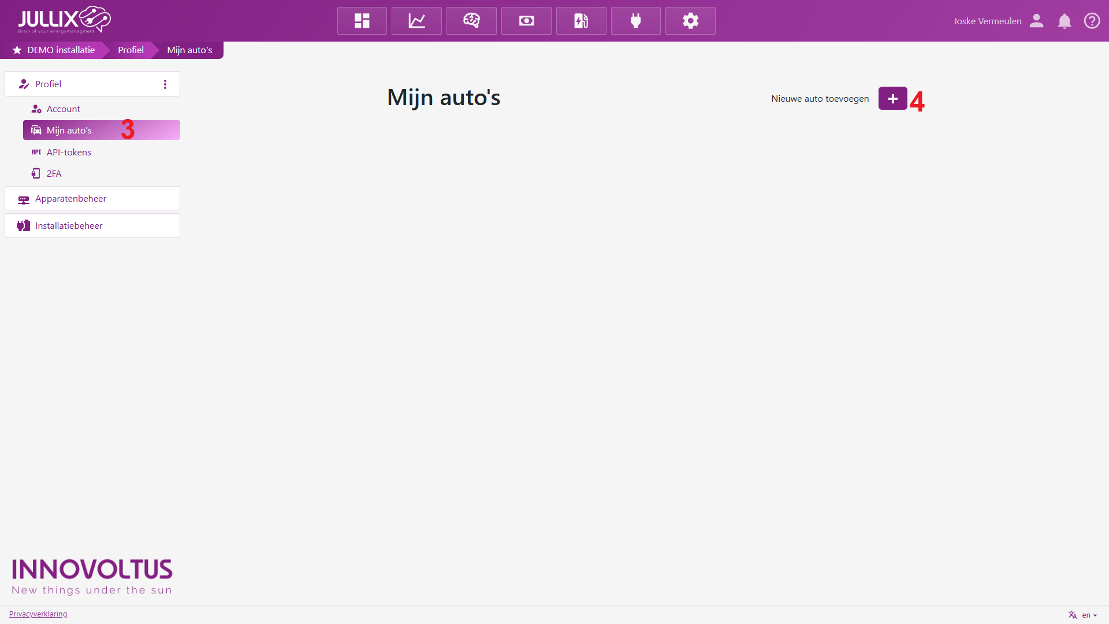Open the money bill icon
The width and height of the screenshot is (1109, 624).
tap(526, 21)
